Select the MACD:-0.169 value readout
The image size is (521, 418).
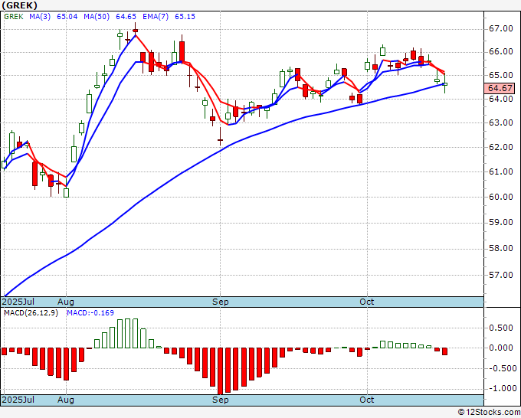[90, 313]
